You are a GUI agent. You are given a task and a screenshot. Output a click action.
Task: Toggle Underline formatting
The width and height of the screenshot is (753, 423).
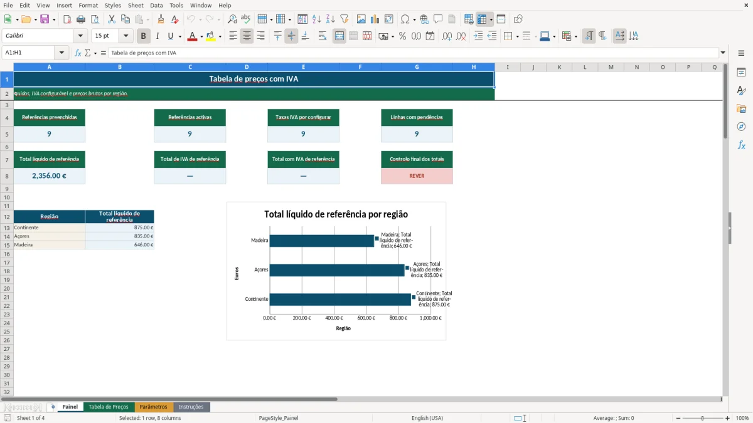pyautogui.click(x=171, y=36)
